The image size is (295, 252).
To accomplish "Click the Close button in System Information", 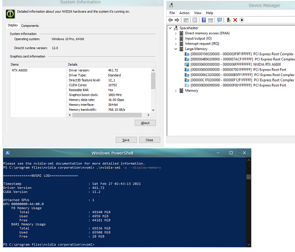I will tap(150, 140).
